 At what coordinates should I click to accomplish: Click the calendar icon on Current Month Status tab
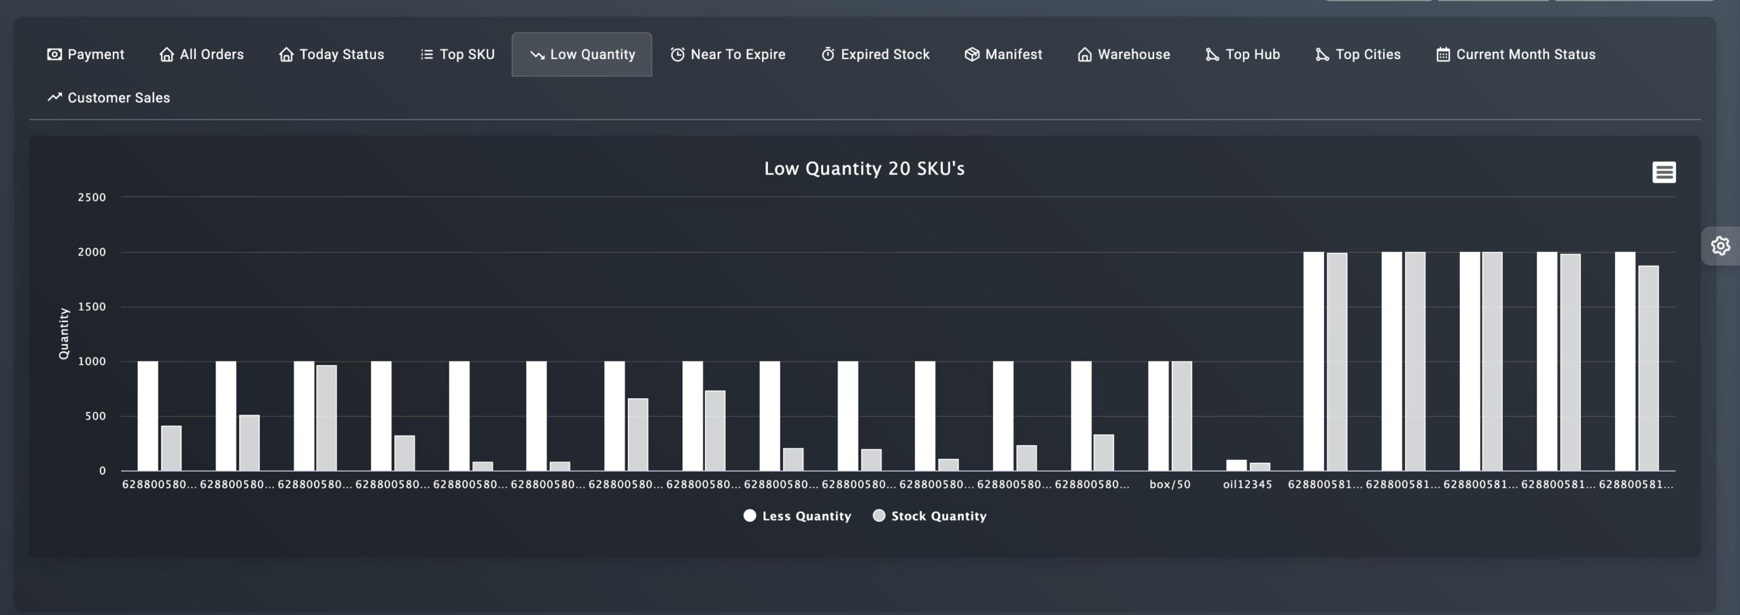1442,54
